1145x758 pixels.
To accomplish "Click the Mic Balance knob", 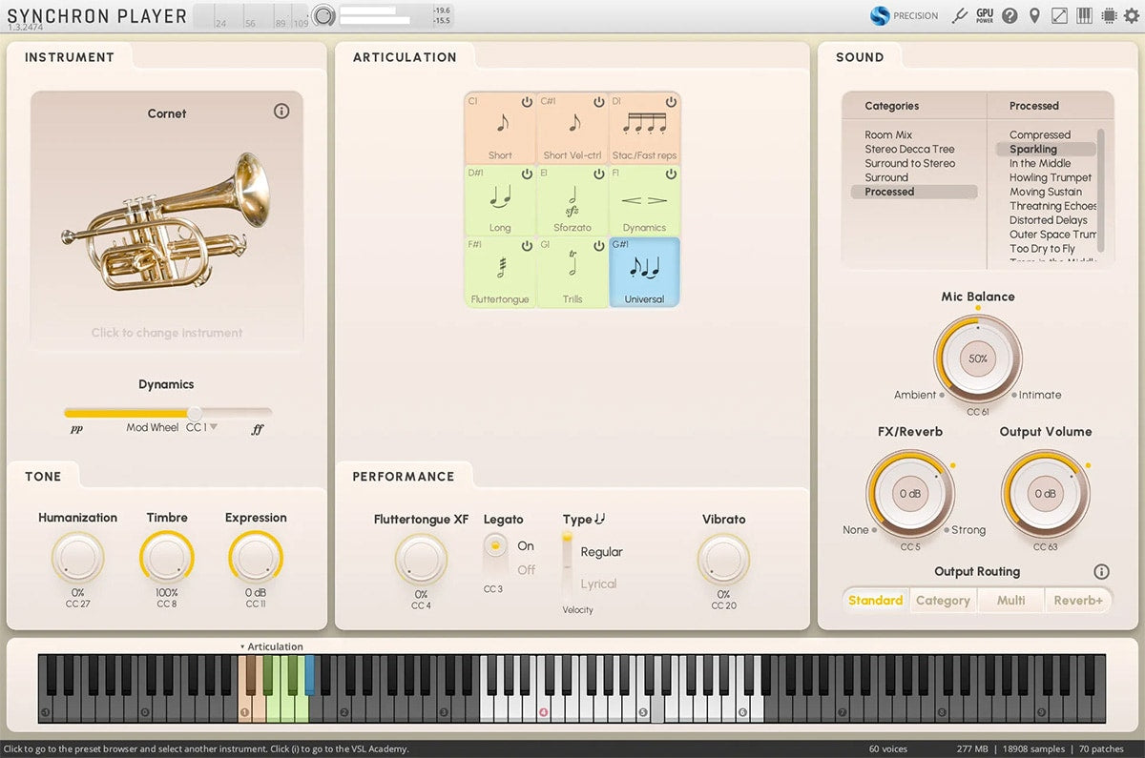I will pos(978,359).
